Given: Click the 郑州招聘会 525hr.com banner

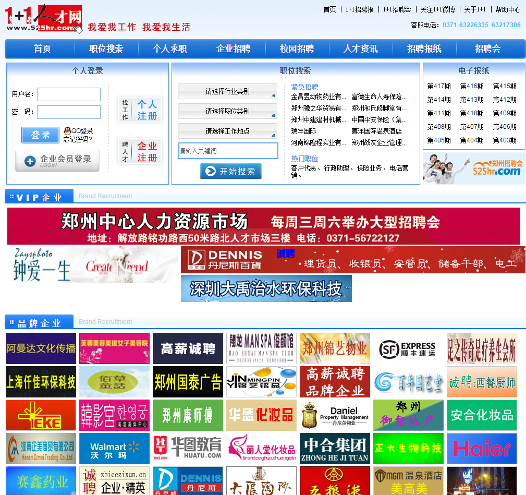Looking at the screenshot, I should [x=474, y=168].
